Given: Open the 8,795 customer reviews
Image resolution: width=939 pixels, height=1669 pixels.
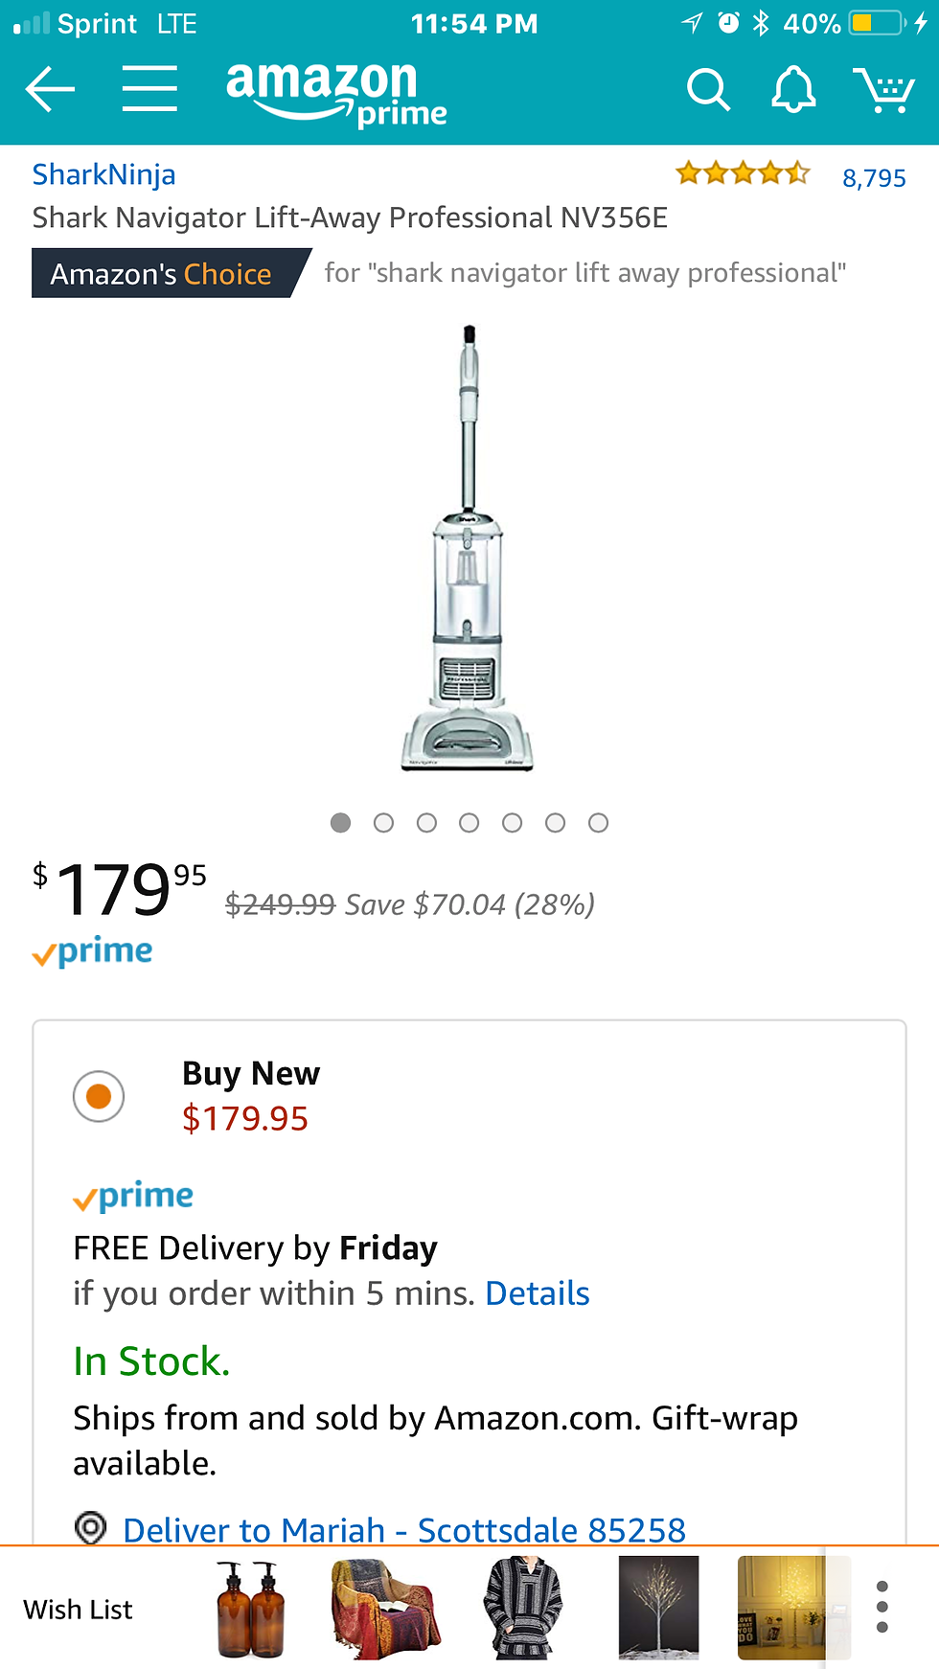Looking at the screenshot, I should 874,177.
